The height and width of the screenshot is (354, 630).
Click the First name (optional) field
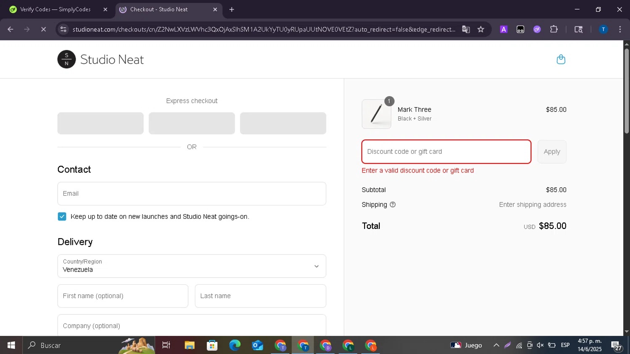pos(123,296)
